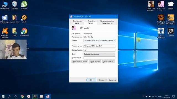Click the Расположение файла button
The height and width of the screenshot is (99, 177).
tap(80, 62)
